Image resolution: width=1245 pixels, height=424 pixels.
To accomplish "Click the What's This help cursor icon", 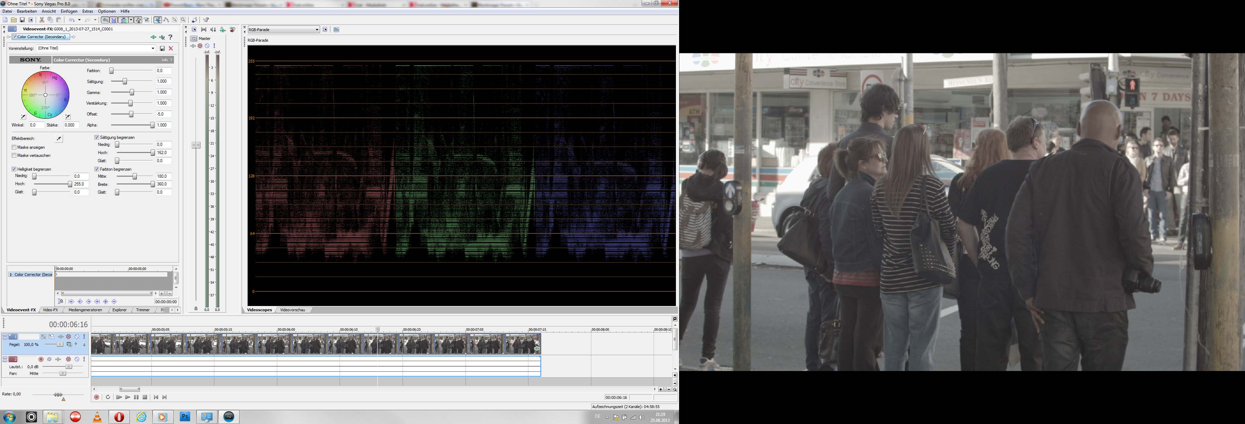I will (206, 20).
